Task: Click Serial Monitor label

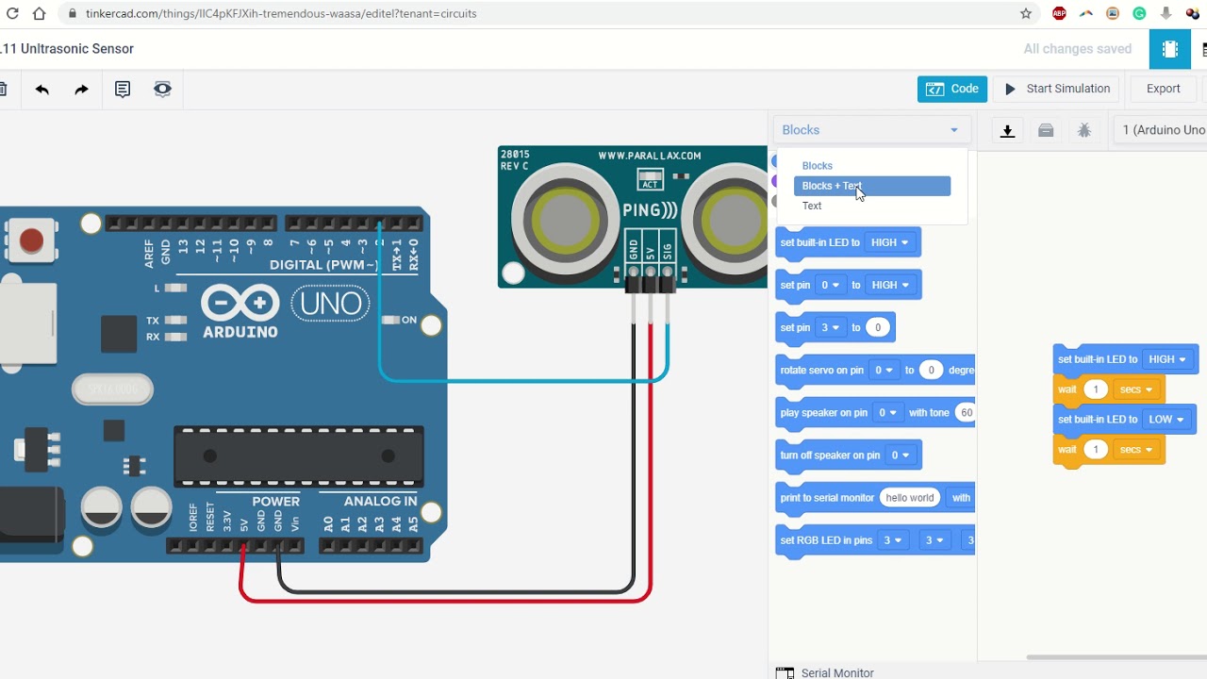Action: click(837, 673)
